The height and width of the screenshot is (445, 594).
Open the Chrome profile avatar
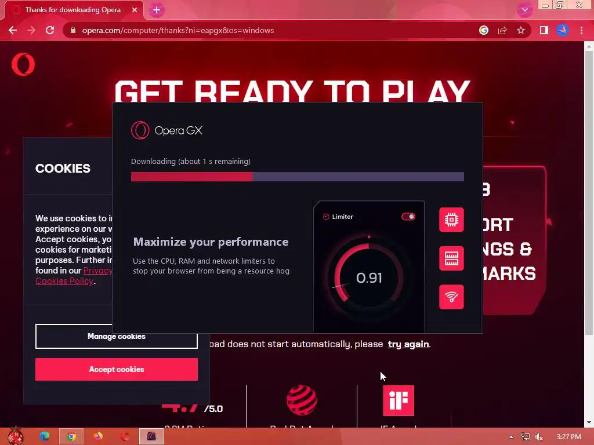563,30
